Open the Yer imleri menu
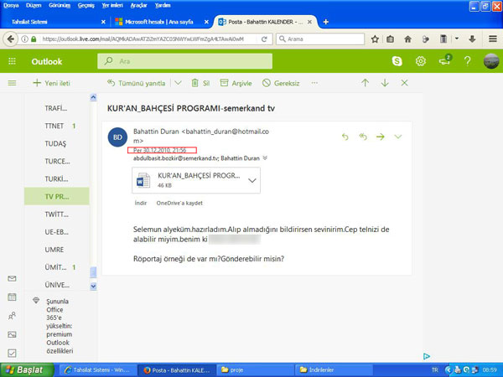The height and width of the screenshot is (377, 503). [112, 6]
